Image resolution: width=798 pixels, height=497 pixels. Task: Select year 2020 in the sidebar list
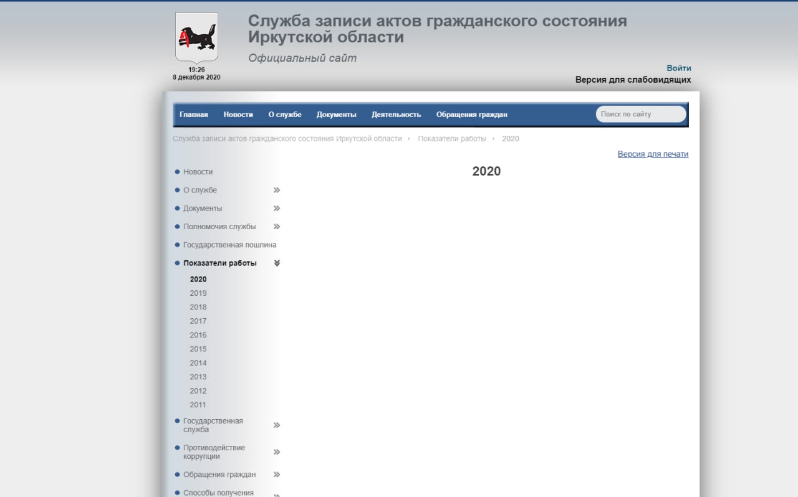198,280
